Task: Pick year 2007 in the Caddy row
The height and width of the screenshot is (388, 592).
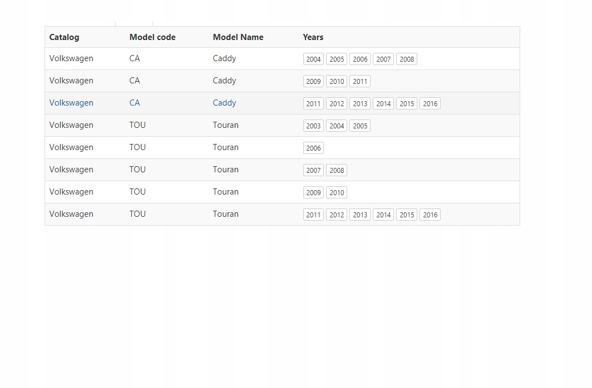Action: (383, 59)
